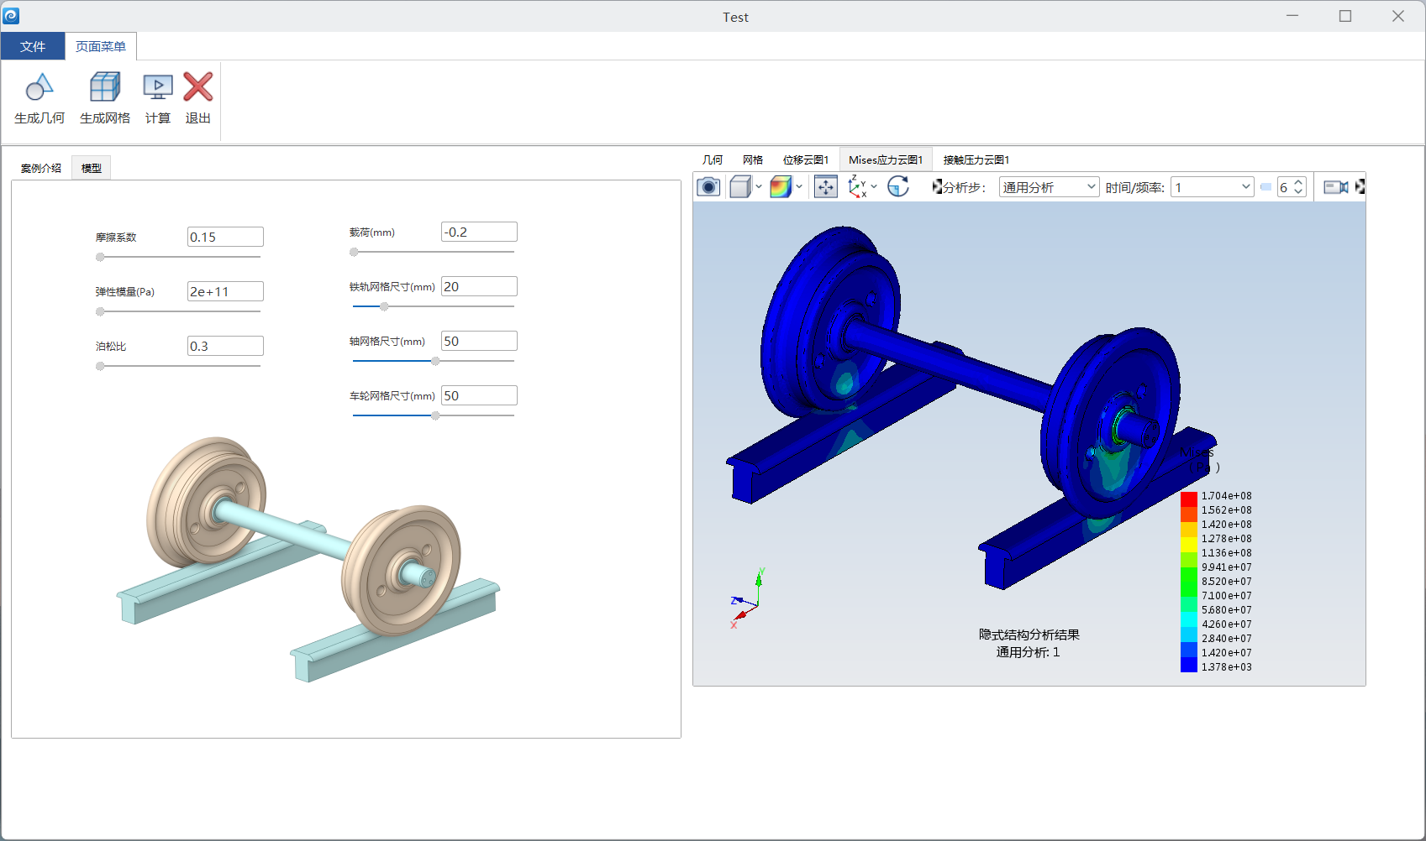Switch to the 模型 tab
The height and width of the screenshot is (841, 1426).
click(x=92, y=168)
